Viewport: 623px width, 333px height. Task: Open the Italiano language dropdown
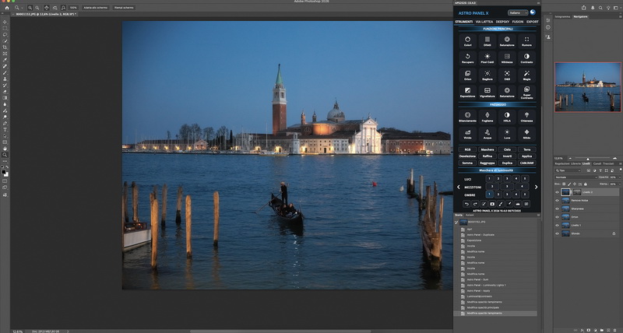[x=518, y=12]
